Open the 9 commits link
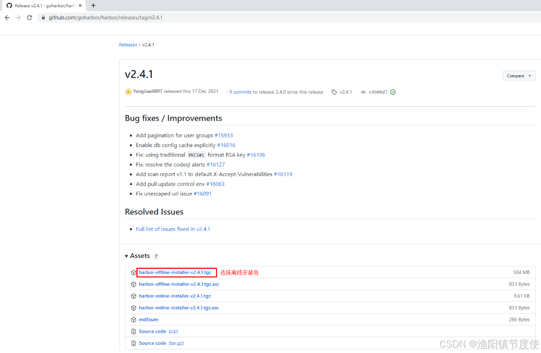 241,92
